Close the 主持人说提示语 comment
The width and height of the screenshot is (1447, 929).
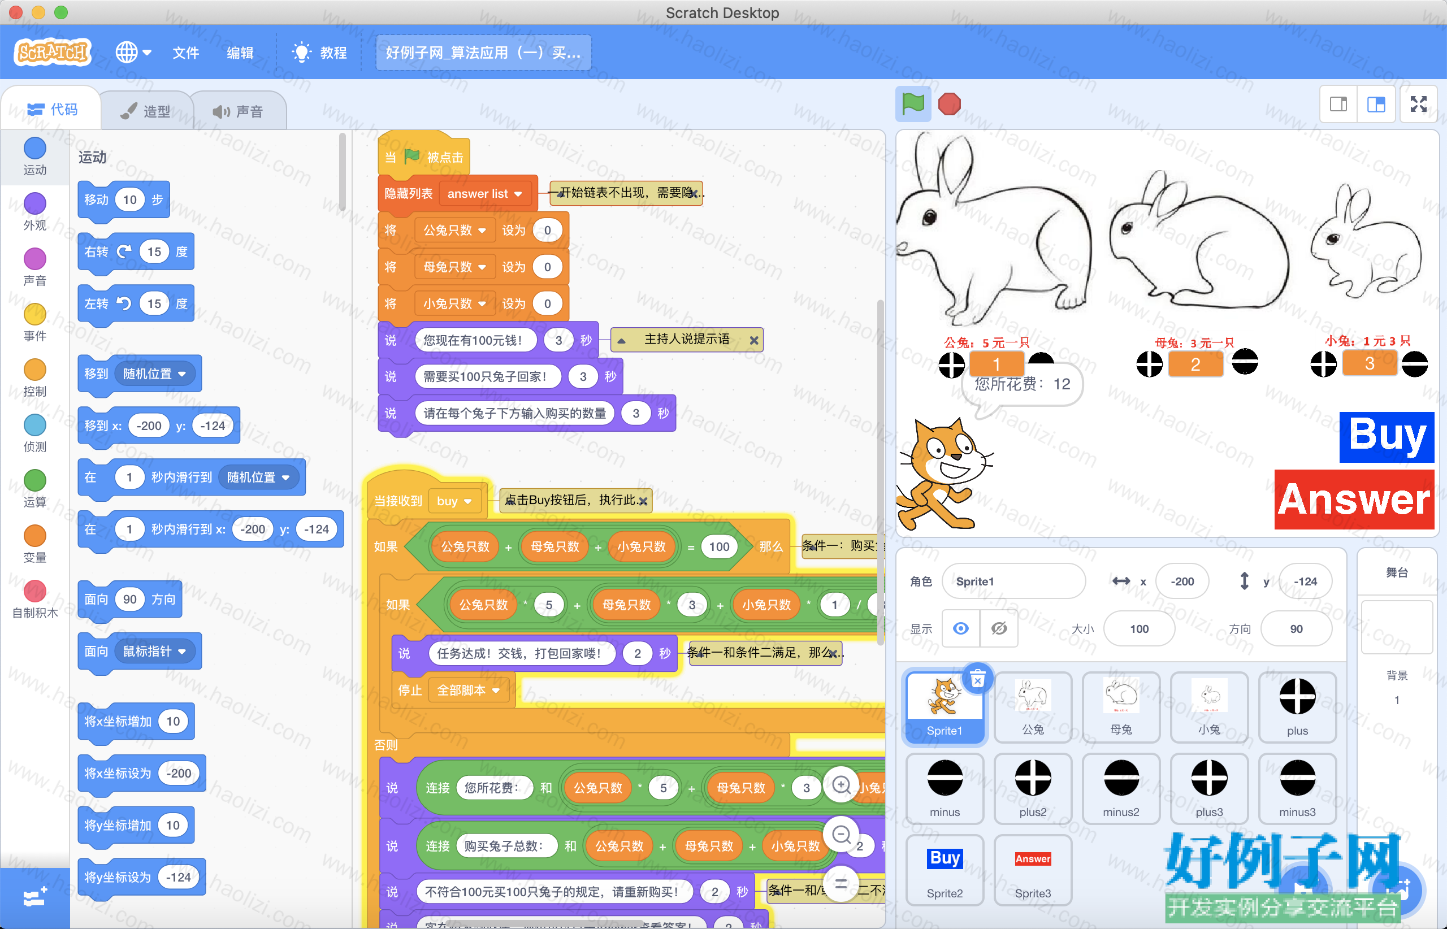[x=753, y=340]
